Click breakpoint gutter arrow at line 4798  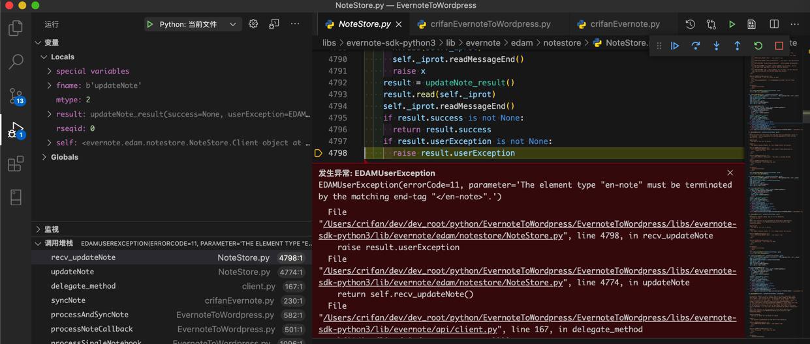pos(319,153)
